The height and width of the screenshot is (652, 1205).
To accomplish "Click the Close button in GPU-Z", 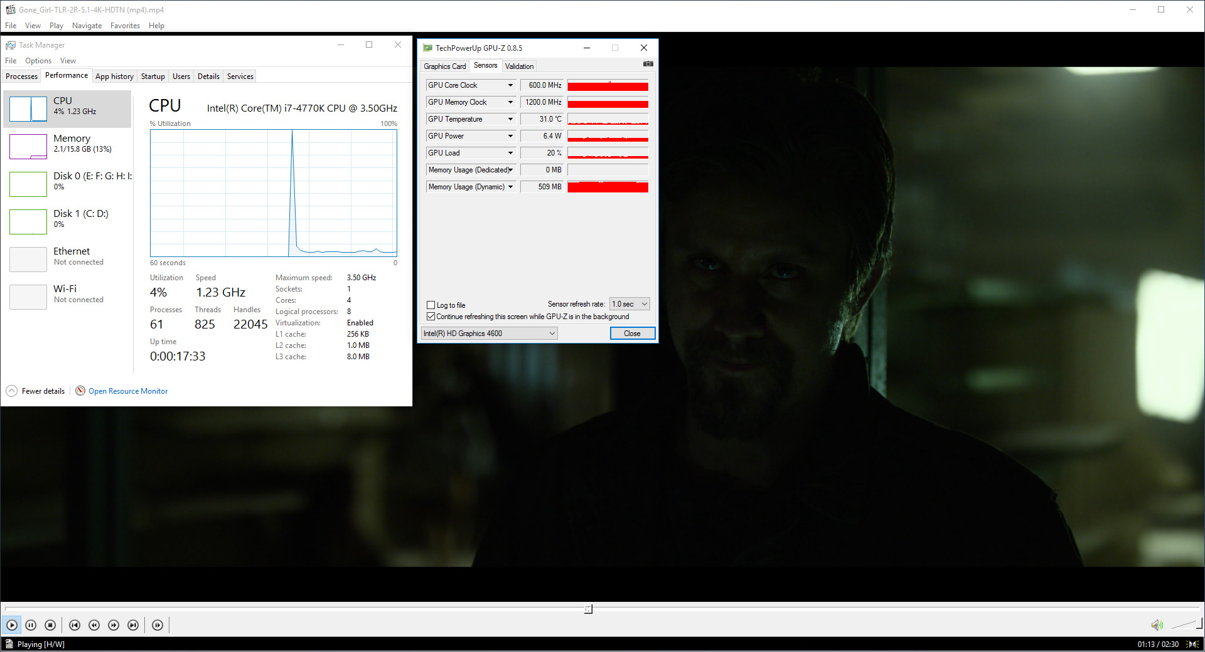I will (632, 334).
